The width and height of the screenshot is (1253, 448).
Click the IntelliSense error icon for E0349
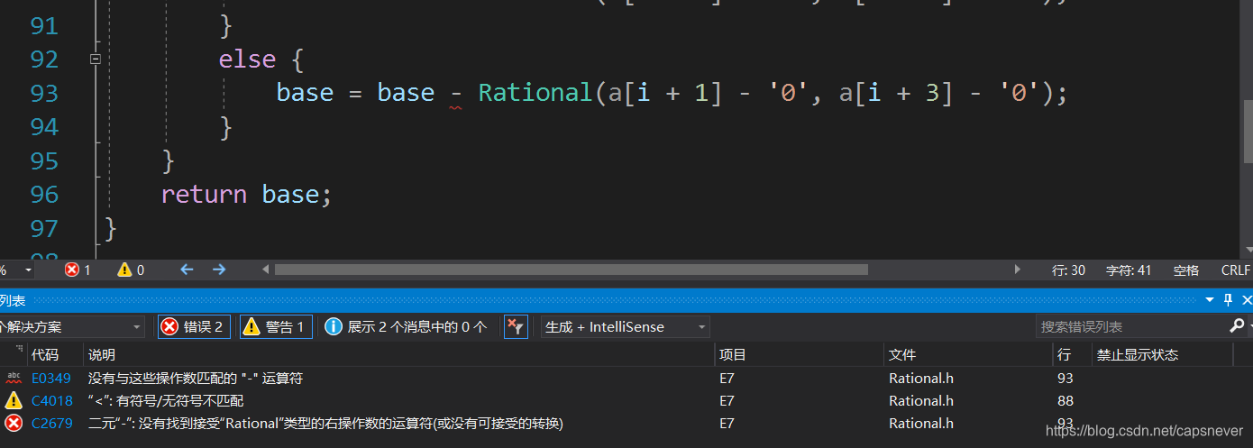14,379
